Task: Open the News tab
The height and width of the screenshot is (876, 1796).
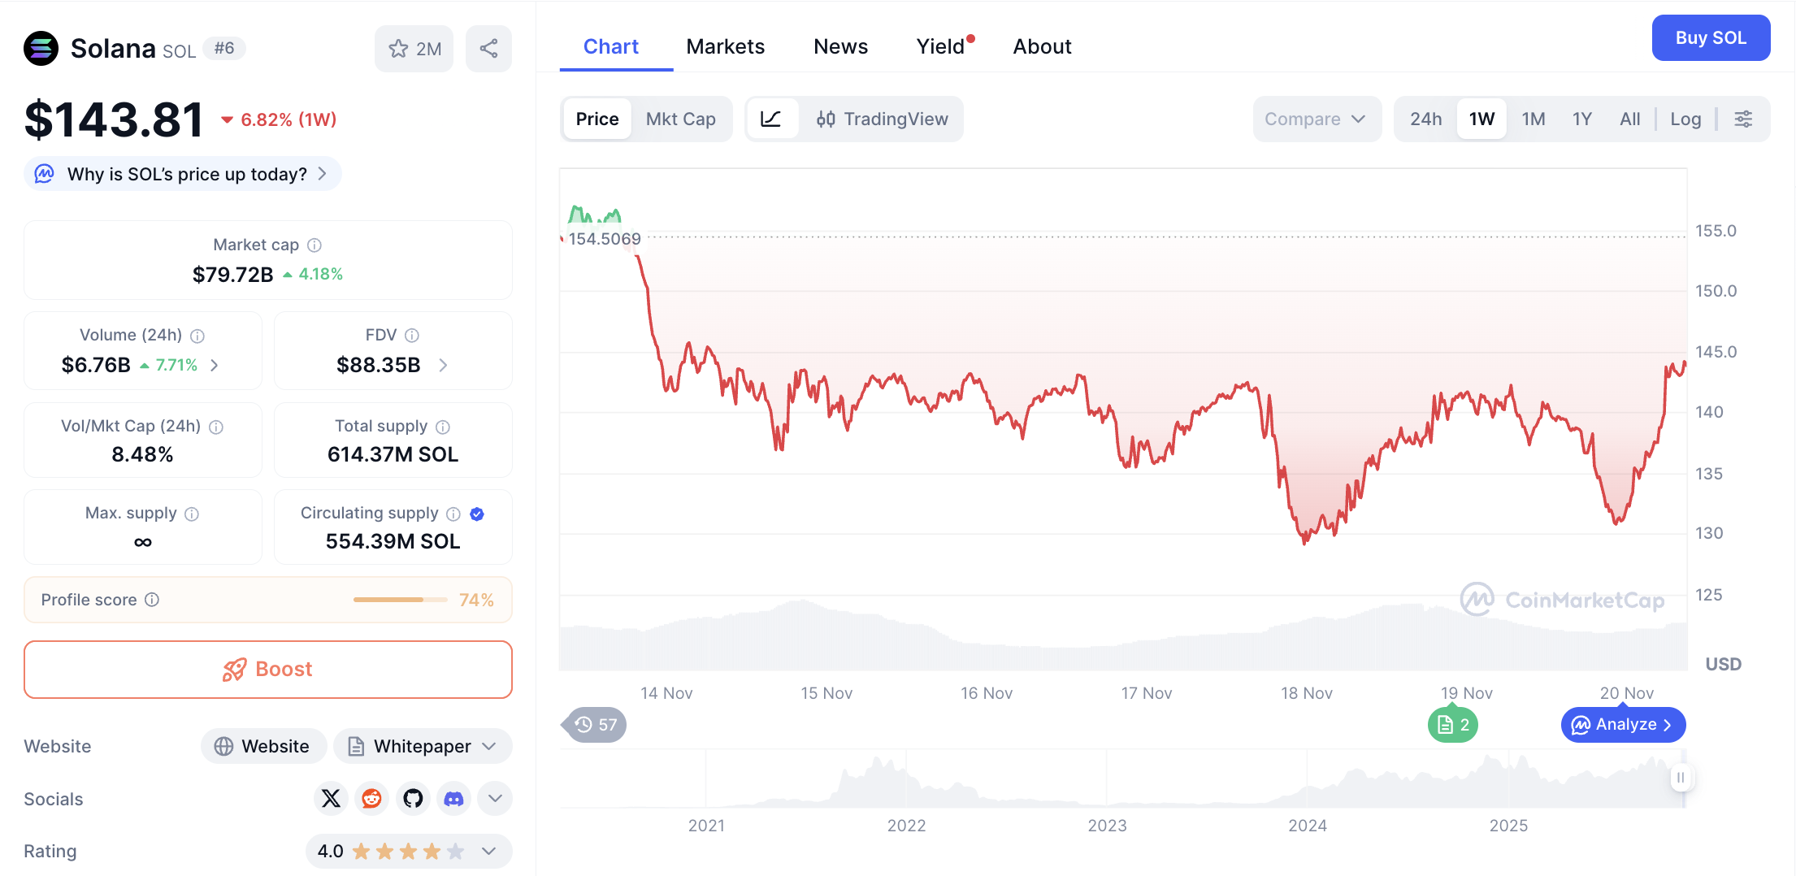Action: tap(840, 47)
